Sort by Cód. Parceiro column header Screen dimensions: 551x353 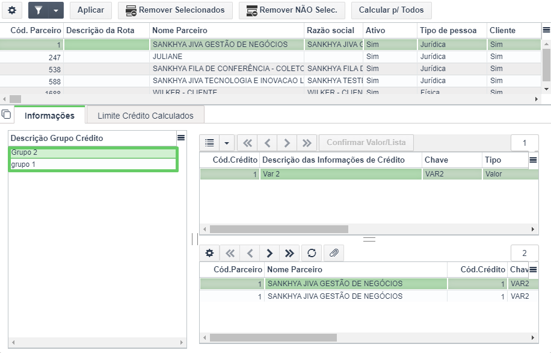(x=32, y=31)
